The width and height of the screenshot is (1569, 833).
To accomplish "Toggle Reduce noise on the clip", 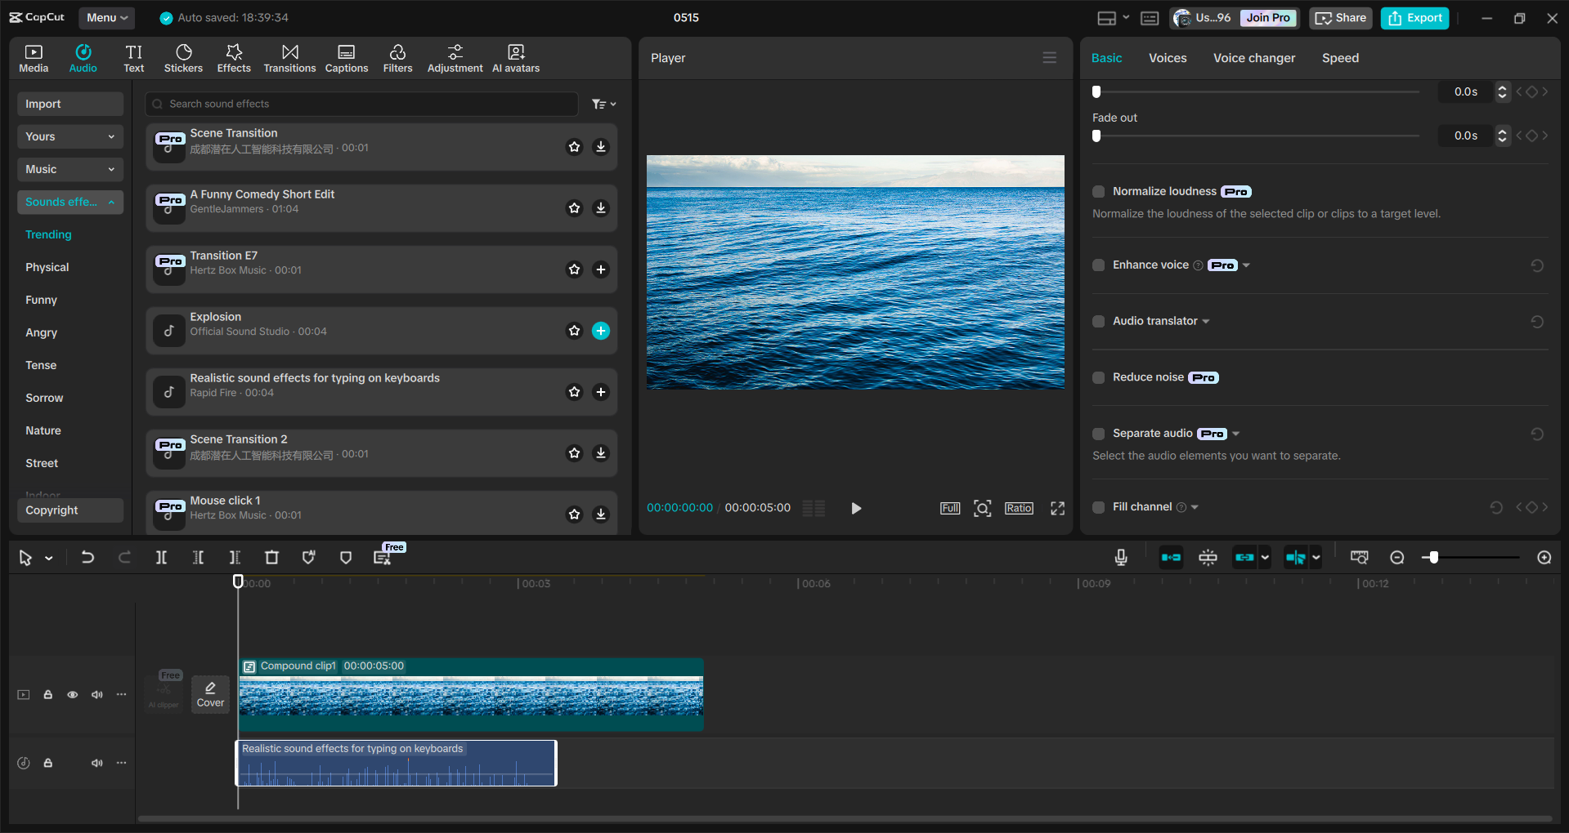I will tap(1098, 377).
